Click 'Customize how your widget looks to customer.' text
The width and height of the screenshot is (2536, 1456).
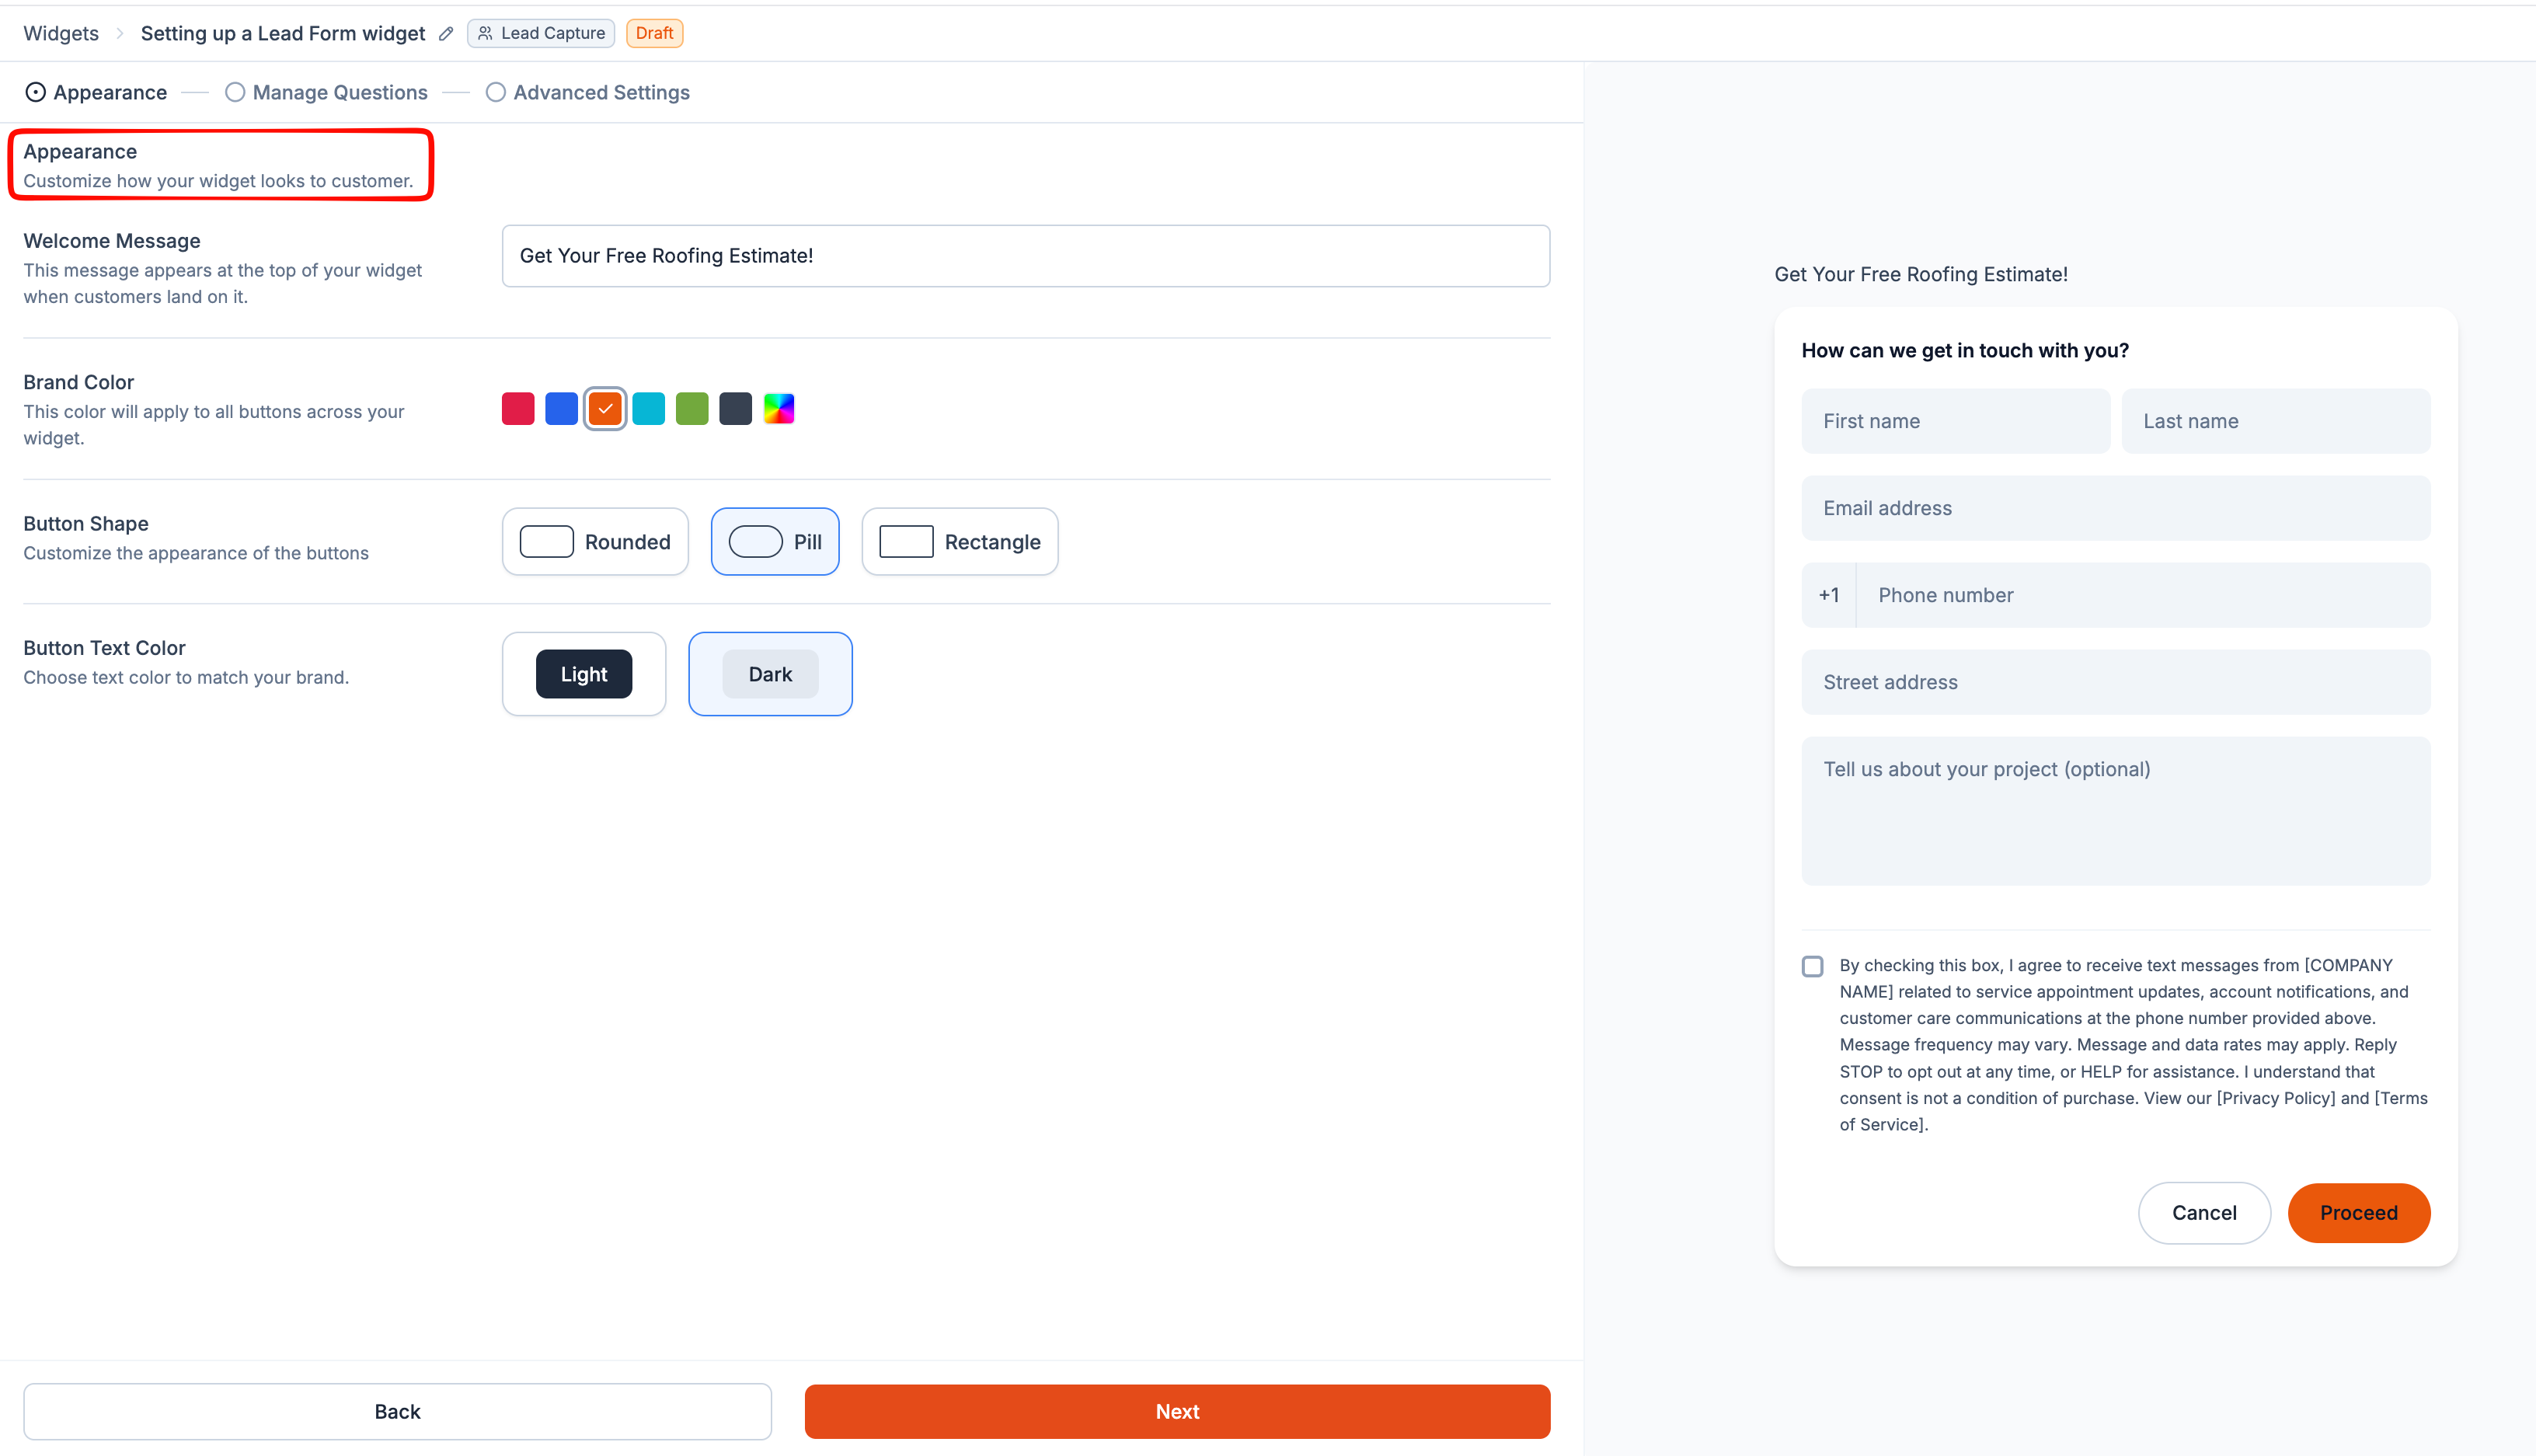[218, 181]
